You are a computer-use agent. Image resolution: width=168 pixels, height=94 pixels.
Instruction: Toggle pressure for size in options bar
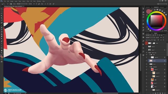tap(53, 4)
